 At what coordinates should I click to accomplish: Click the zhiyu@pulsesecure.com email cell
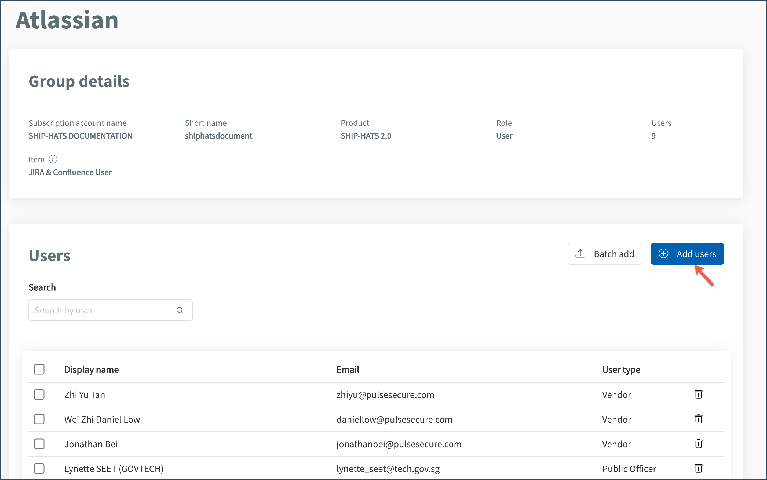tap(385, 395)
